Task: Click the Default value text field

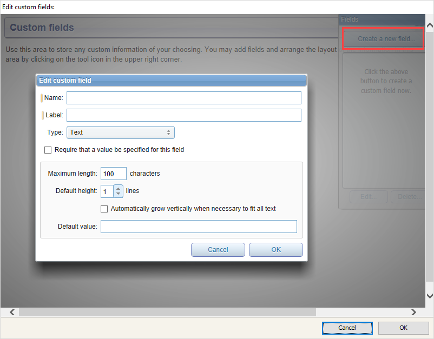Action: pyautogui.click(x=199, y=227)
